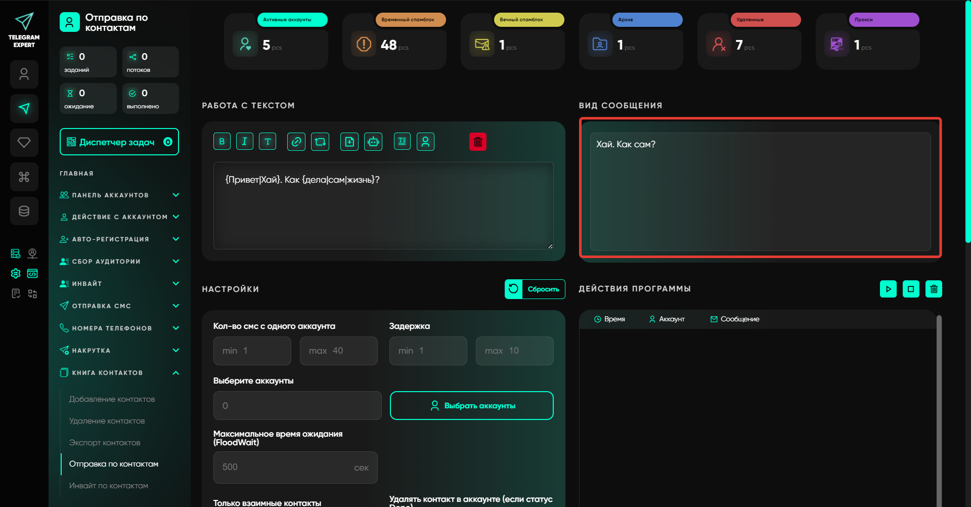The image size is (971, 507).
Task: Clear the program actions log
Action: (x=934, y=289)
